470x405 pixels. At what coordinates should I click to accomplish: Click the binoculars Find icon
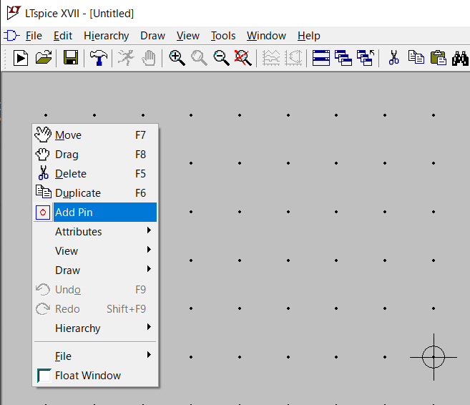[x=460, y=58]
